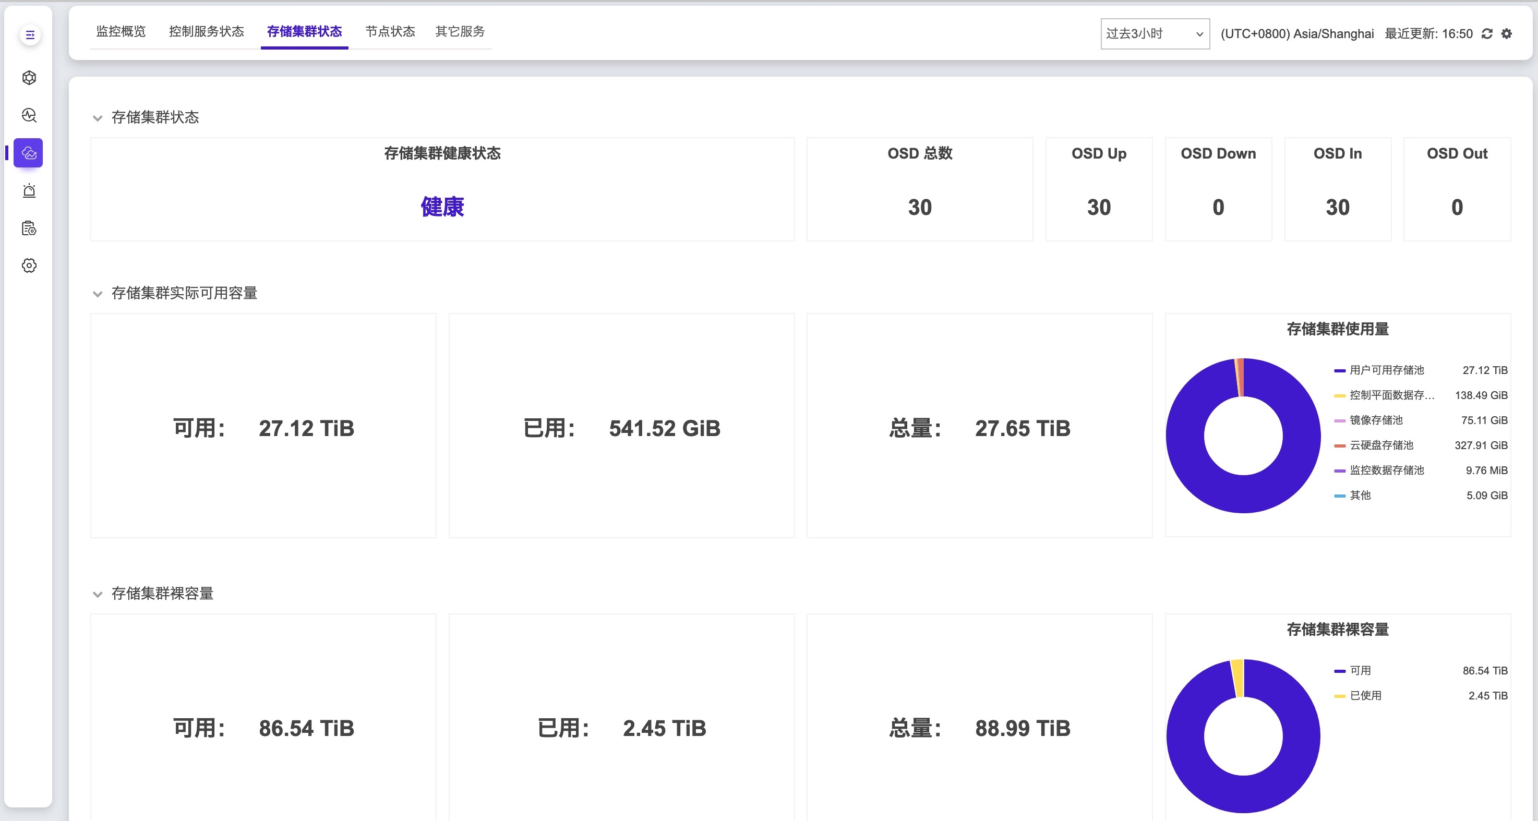Collapse the sidebar with the menu icon

pyautogui.click(x=29, y=35)
